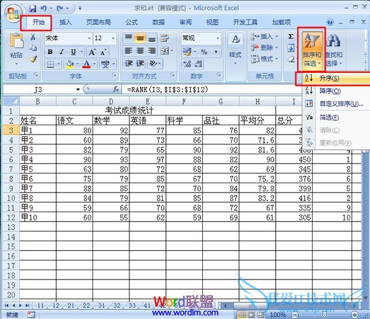Viewport: 370px width, 319px height.
Task: Cut selection with scissors icon
Action: coord(33,36)
